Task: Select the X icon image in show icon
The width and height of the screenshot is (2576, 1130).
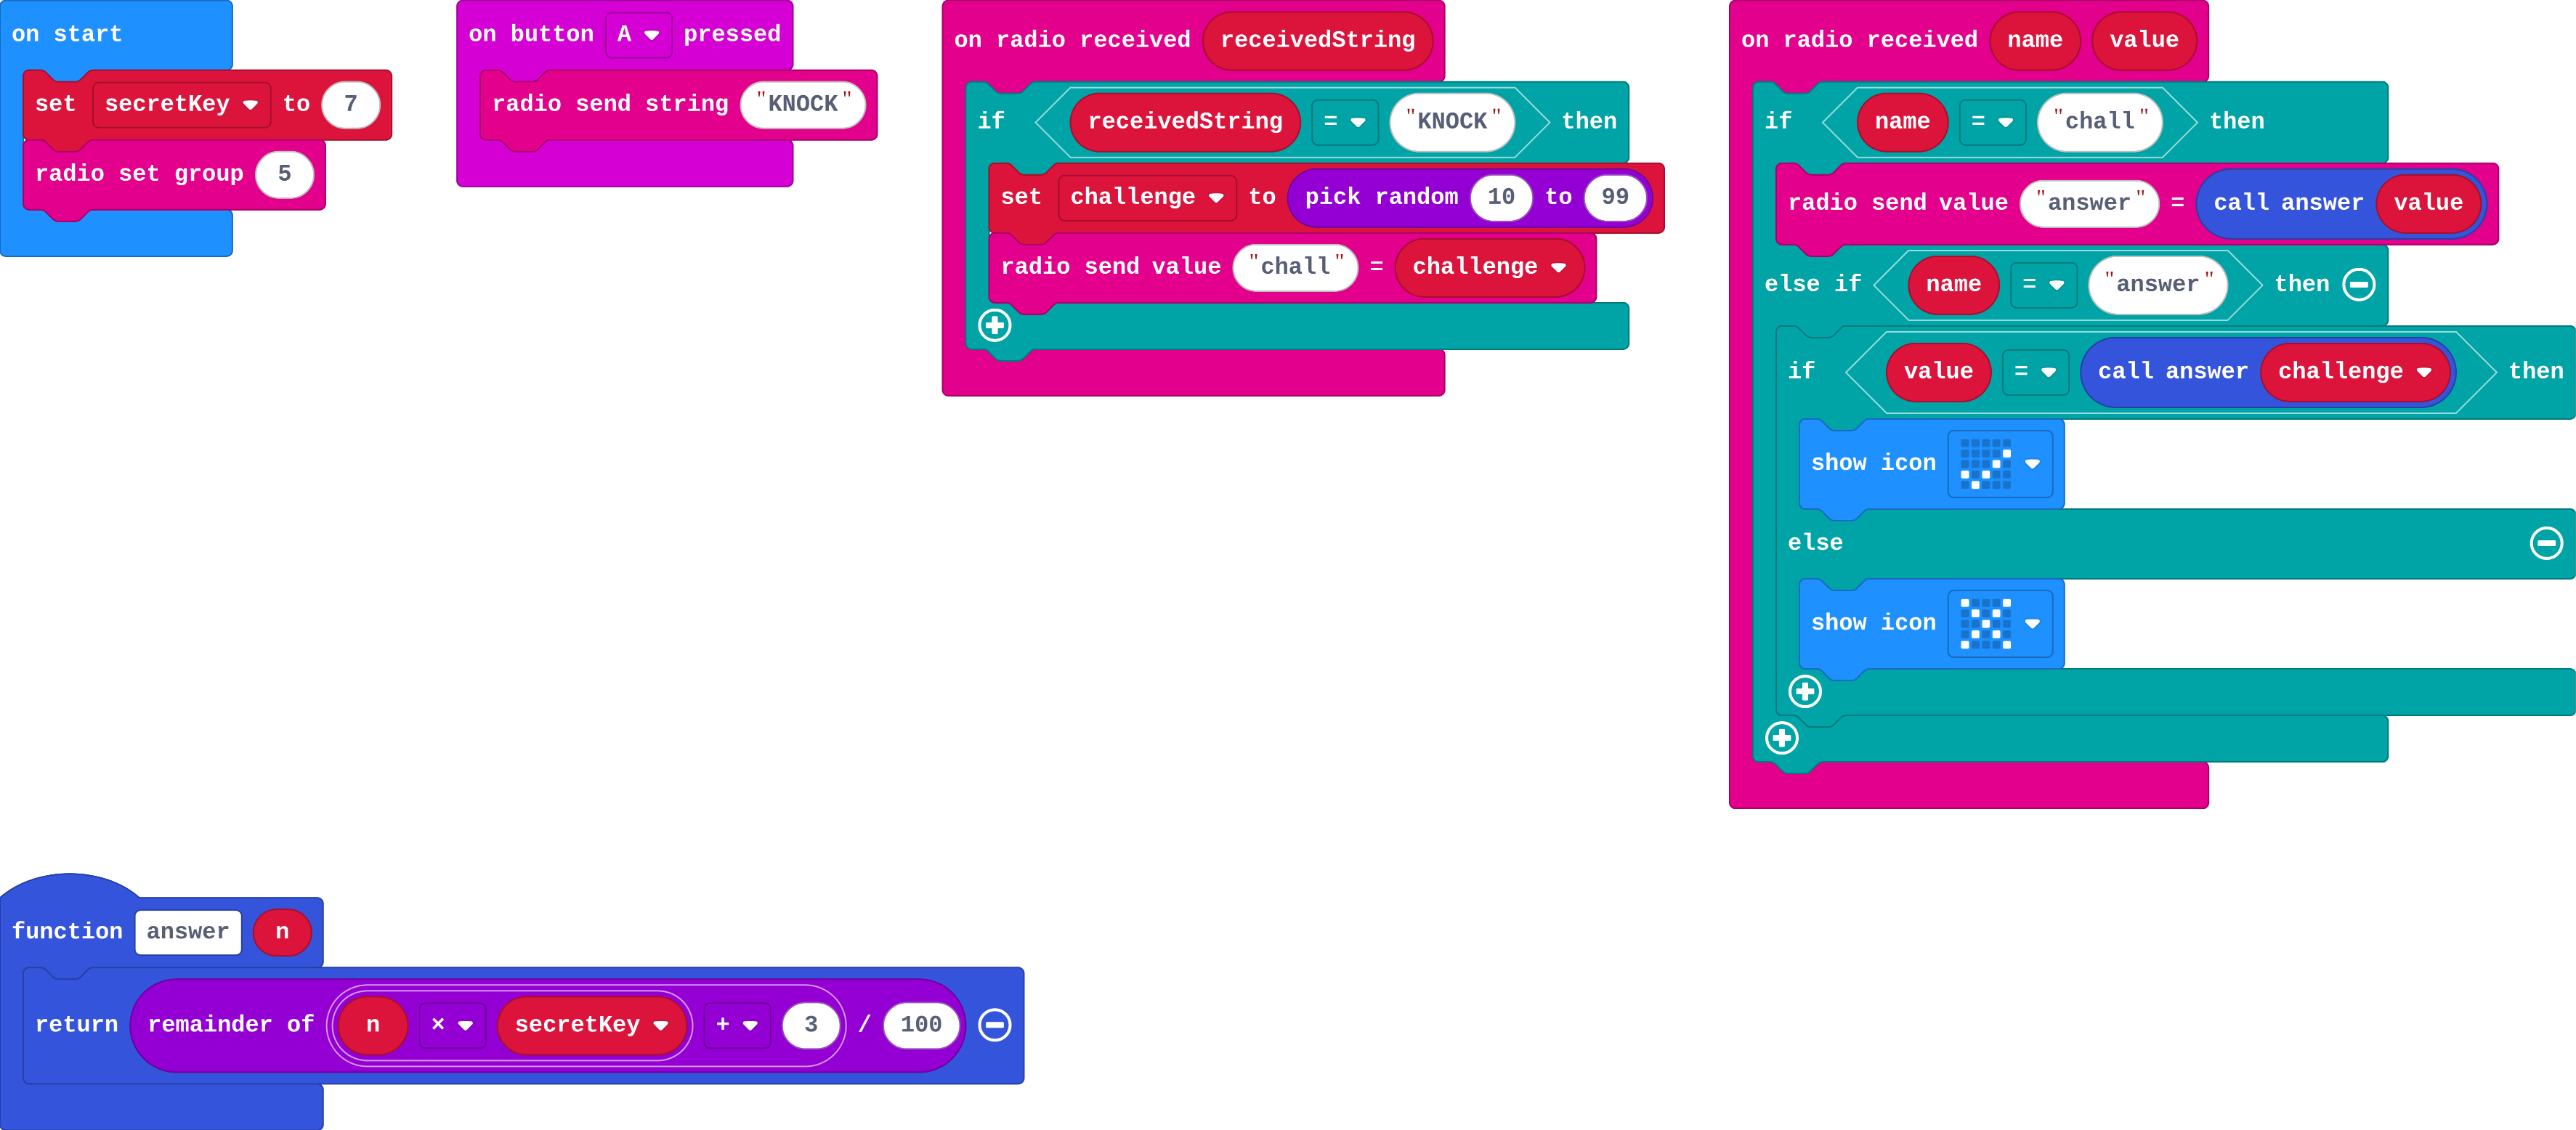Action: click(x=1986, y=623)
